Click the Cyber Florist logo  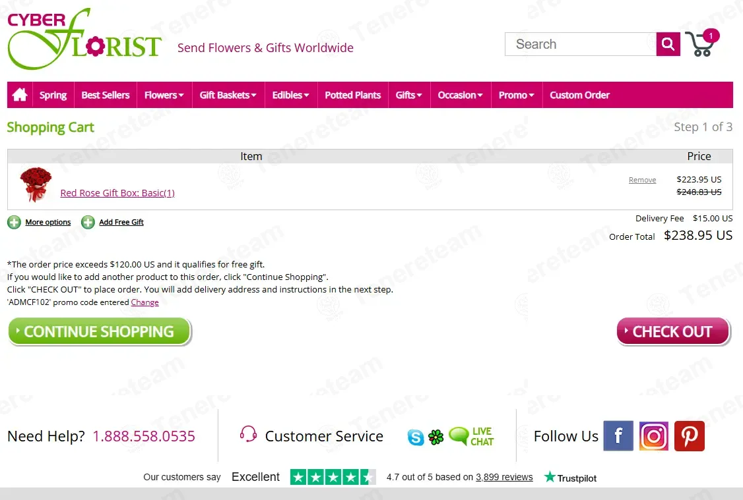[84, 39]
